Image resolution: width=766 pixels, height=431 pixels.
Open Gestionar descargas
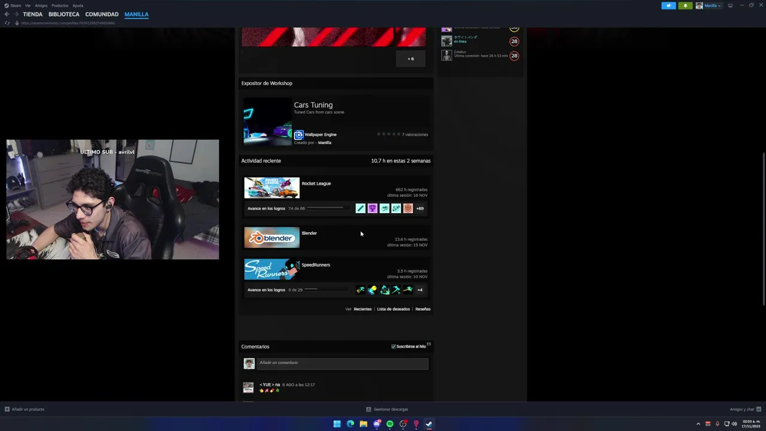coord(387,409)
